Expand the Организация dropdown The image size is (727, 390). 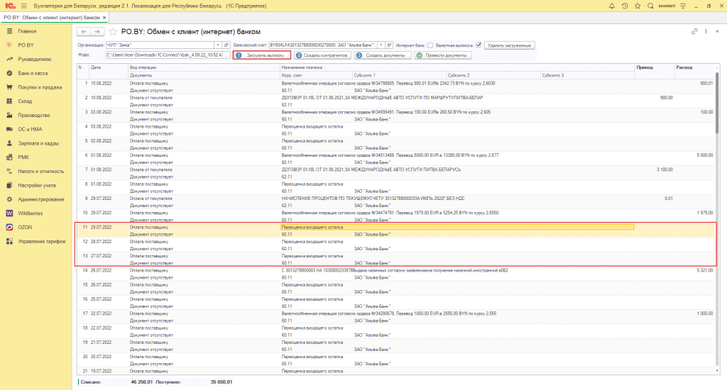tap(217, 45)
